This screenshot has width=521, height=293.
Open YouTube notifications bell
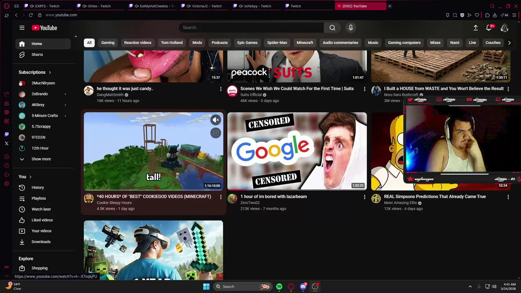(489, 28)
